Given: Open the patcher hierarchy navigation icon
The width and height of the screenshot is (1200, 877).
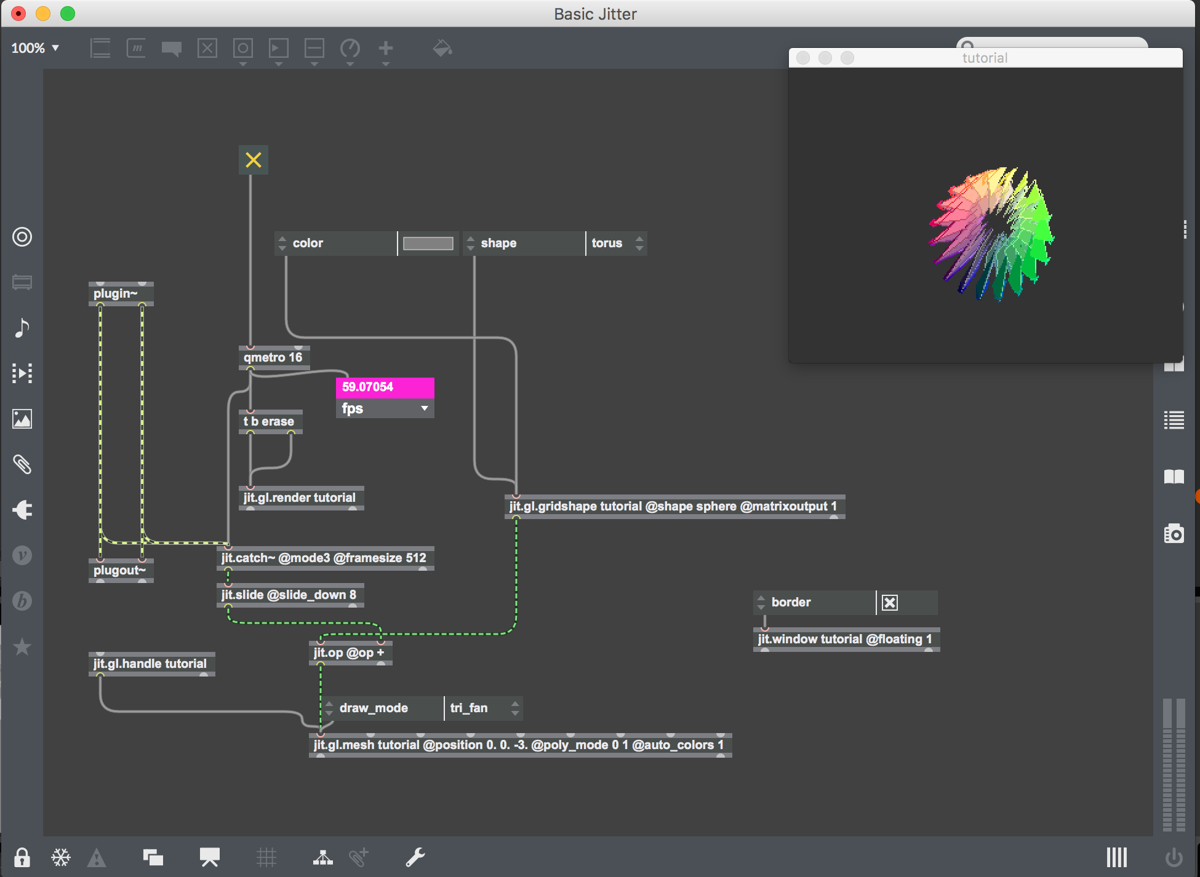Looking at the screenshot, I should point(322,856).
